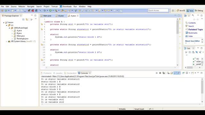Switch to Debug perspective
This screenshot has height=115, width=205.
199,11
